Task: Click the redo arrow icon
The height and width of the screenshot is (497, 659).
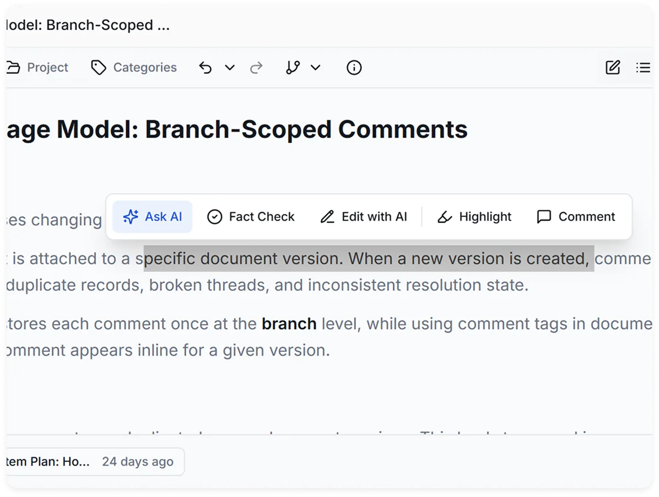Action: [x=256, y=68]
